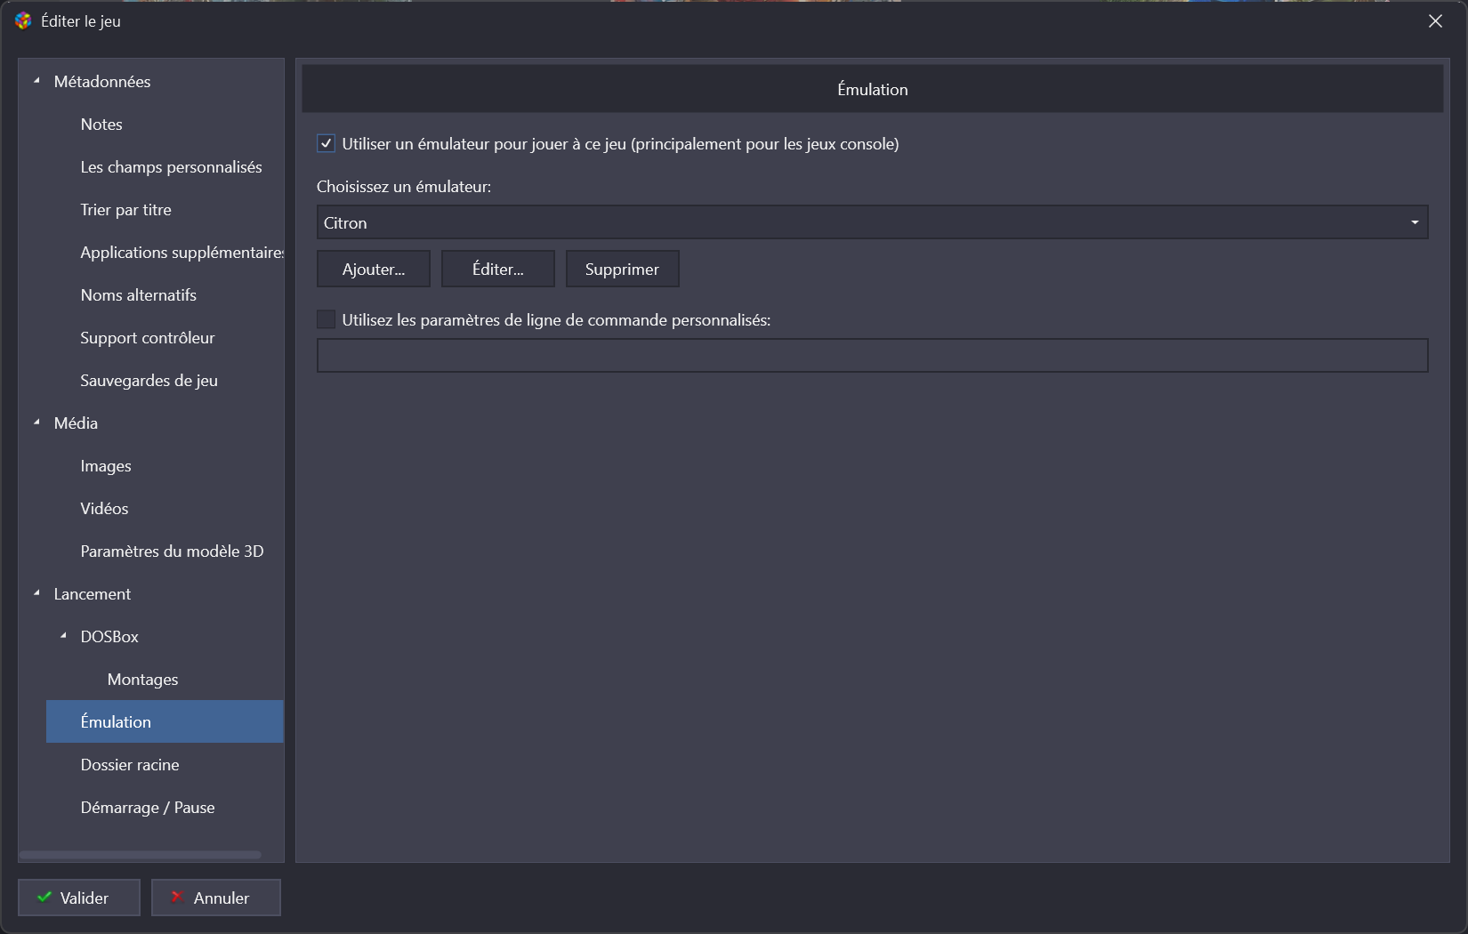This screenshot has height=934, width=1468.
Task: Enable custom command line parameters checkbox
Action: [x=327, y=319]
